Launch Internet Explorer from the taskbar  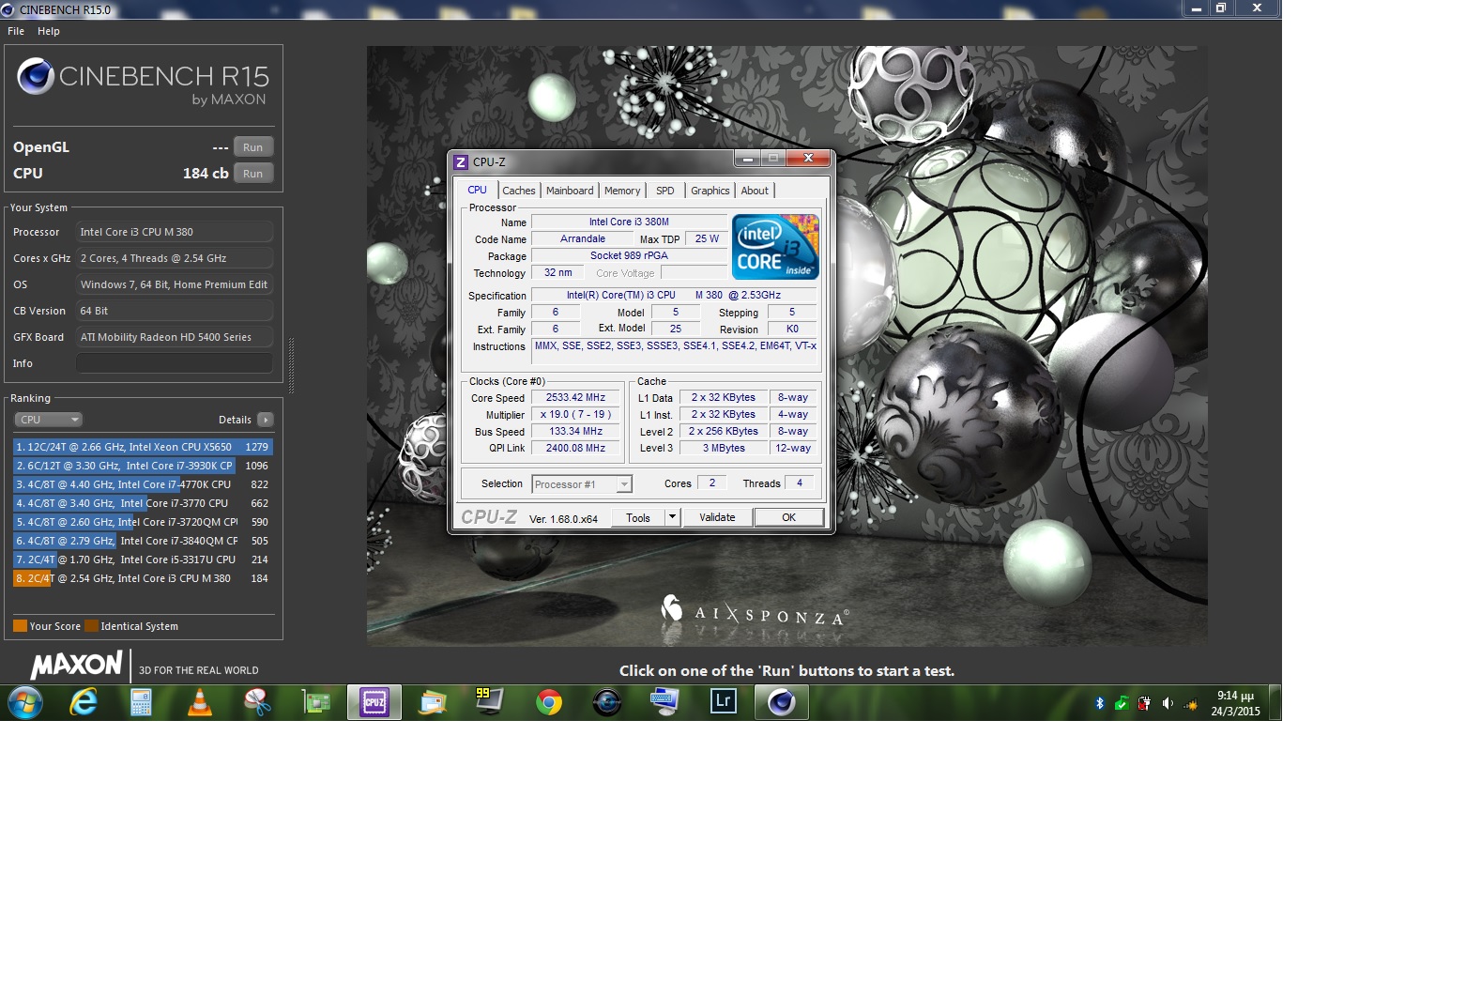tap(84, 702)
